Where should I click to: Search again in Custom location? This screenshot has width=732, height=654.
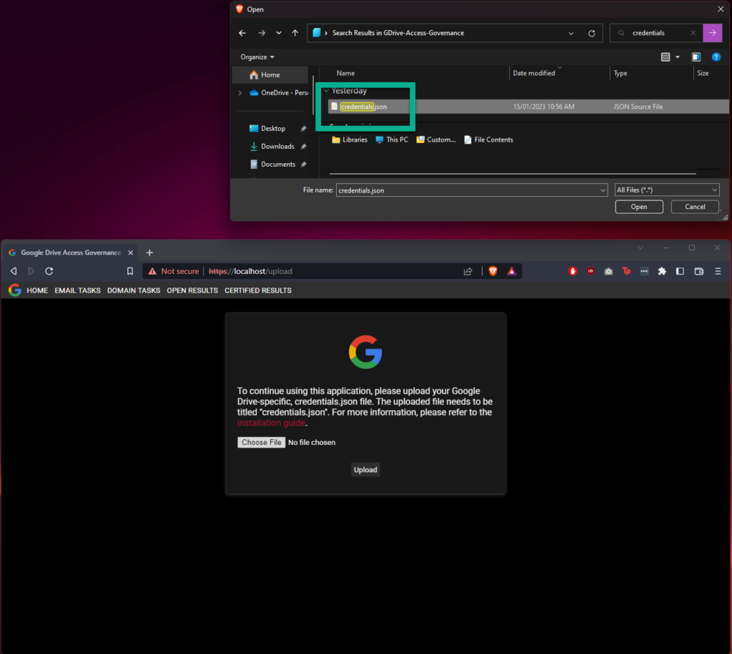coord(436,140)
